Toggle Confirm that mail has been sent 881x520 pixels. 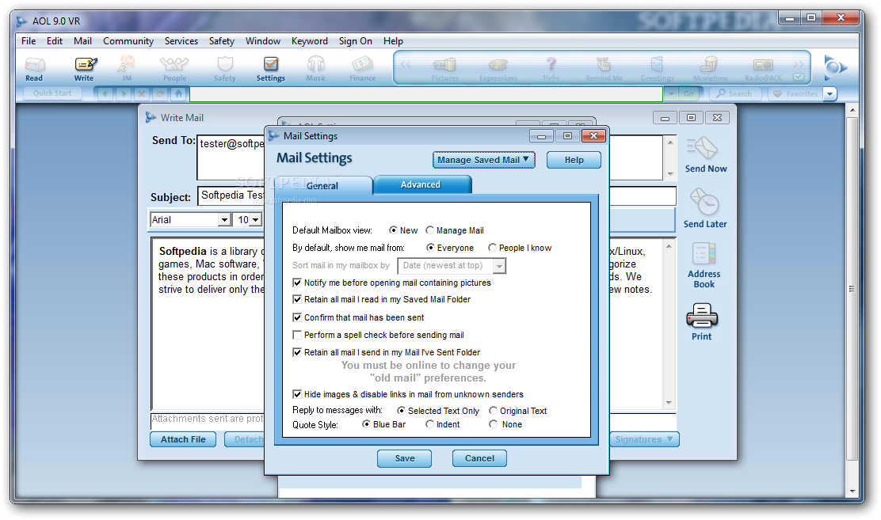(297, 317)
